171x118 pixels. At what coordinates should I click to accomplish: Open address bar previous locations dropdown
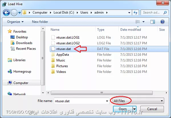pos(129,13)
